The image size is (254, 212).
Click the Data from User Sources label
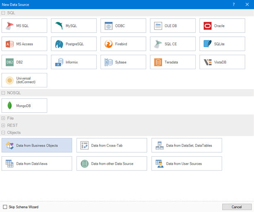(184, 164)
